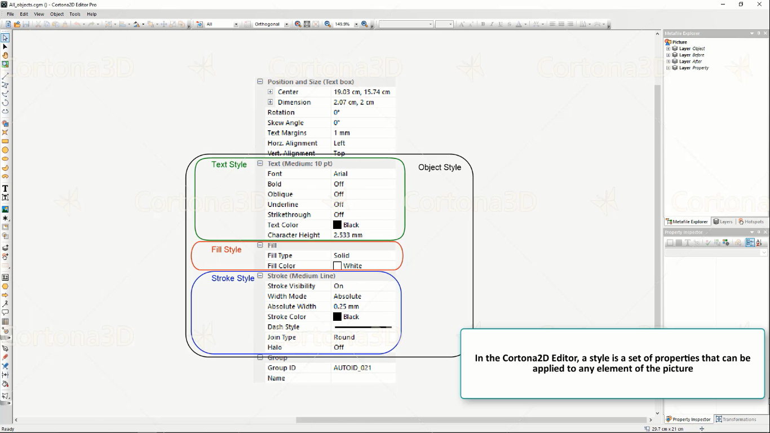Select the Text box tool
The width and height of the screenshot is (770, 433).
pyautogui.click(x=5, y=197)
